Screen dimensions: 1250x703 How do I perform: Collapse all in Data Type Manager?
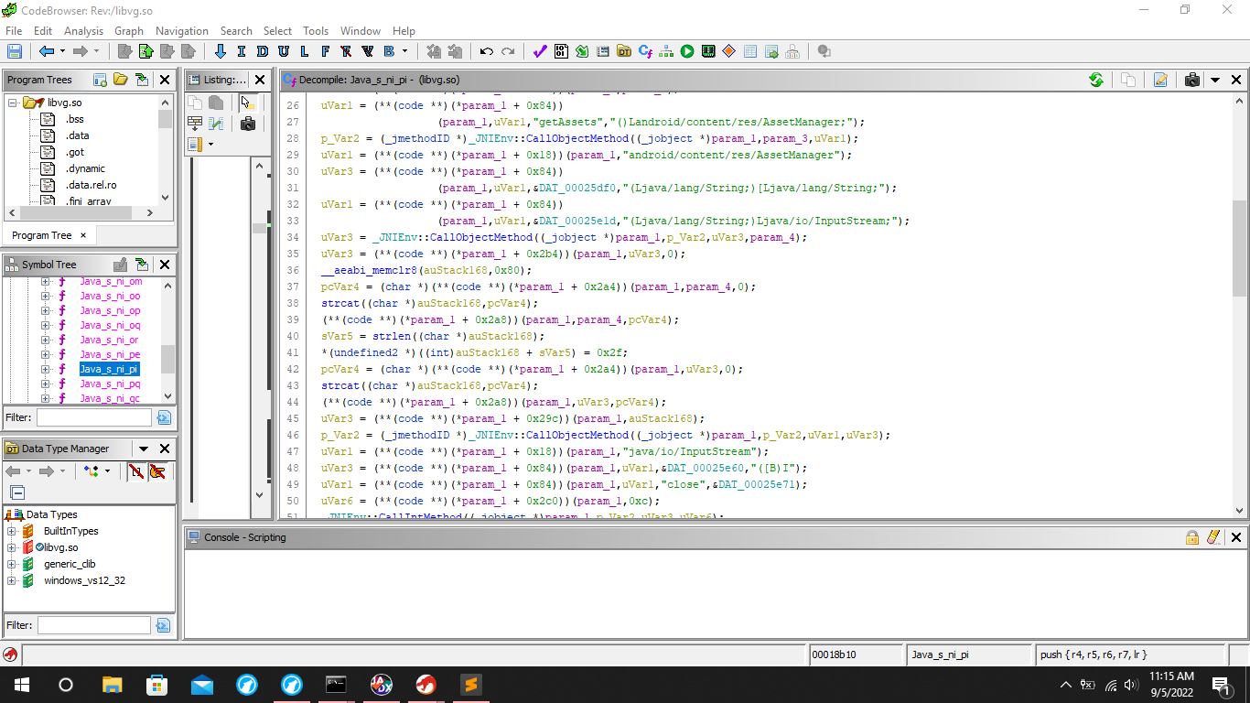[x=17, y=492]
